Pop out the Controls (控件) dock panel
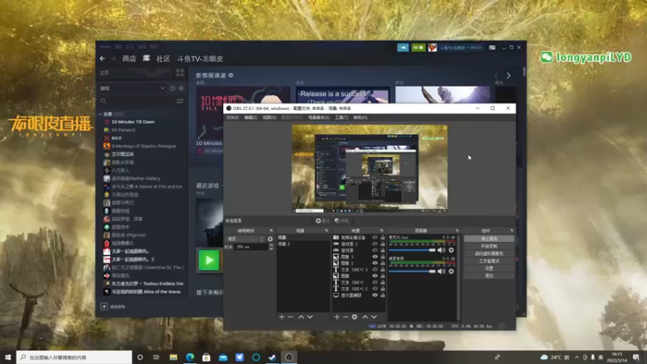This screenshot has height=364, width=647. coord(512,231)
